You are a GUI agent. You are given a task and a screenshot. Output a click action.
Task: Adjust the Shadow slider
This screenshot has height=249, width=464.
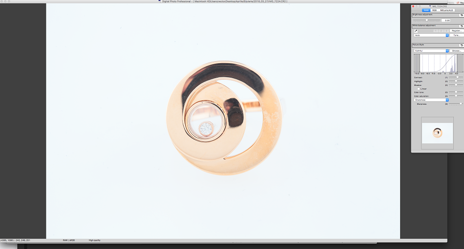[456, 85]
